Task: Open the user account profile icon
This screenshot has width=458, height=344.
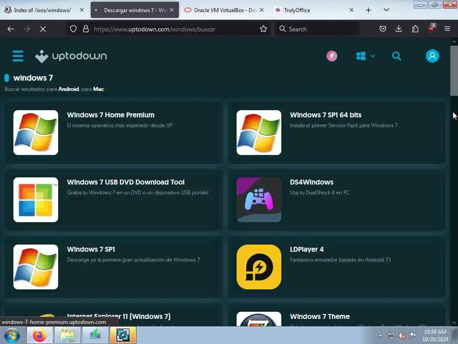Action: 433,56
